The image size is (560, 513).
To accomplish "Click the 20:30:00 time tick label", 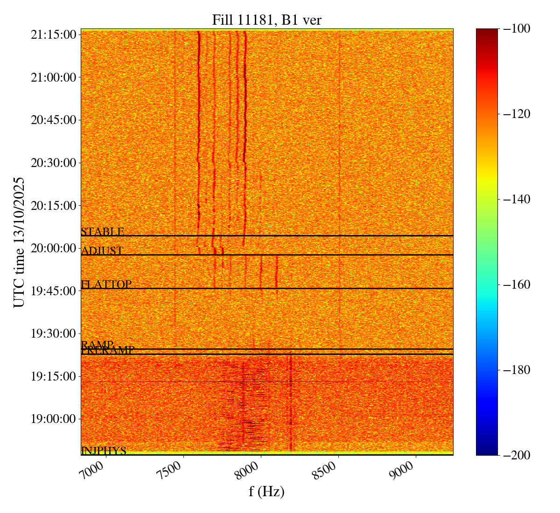I will point(53,163).
